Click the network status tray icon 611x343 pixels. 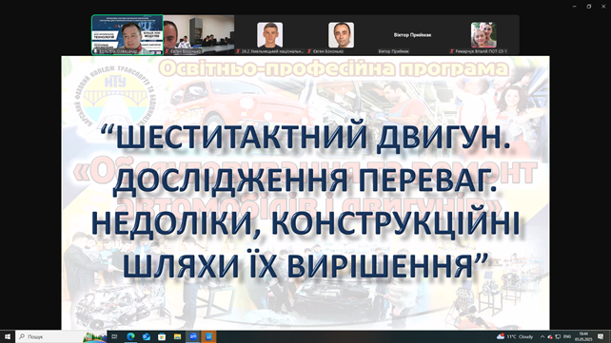point(558,336)
